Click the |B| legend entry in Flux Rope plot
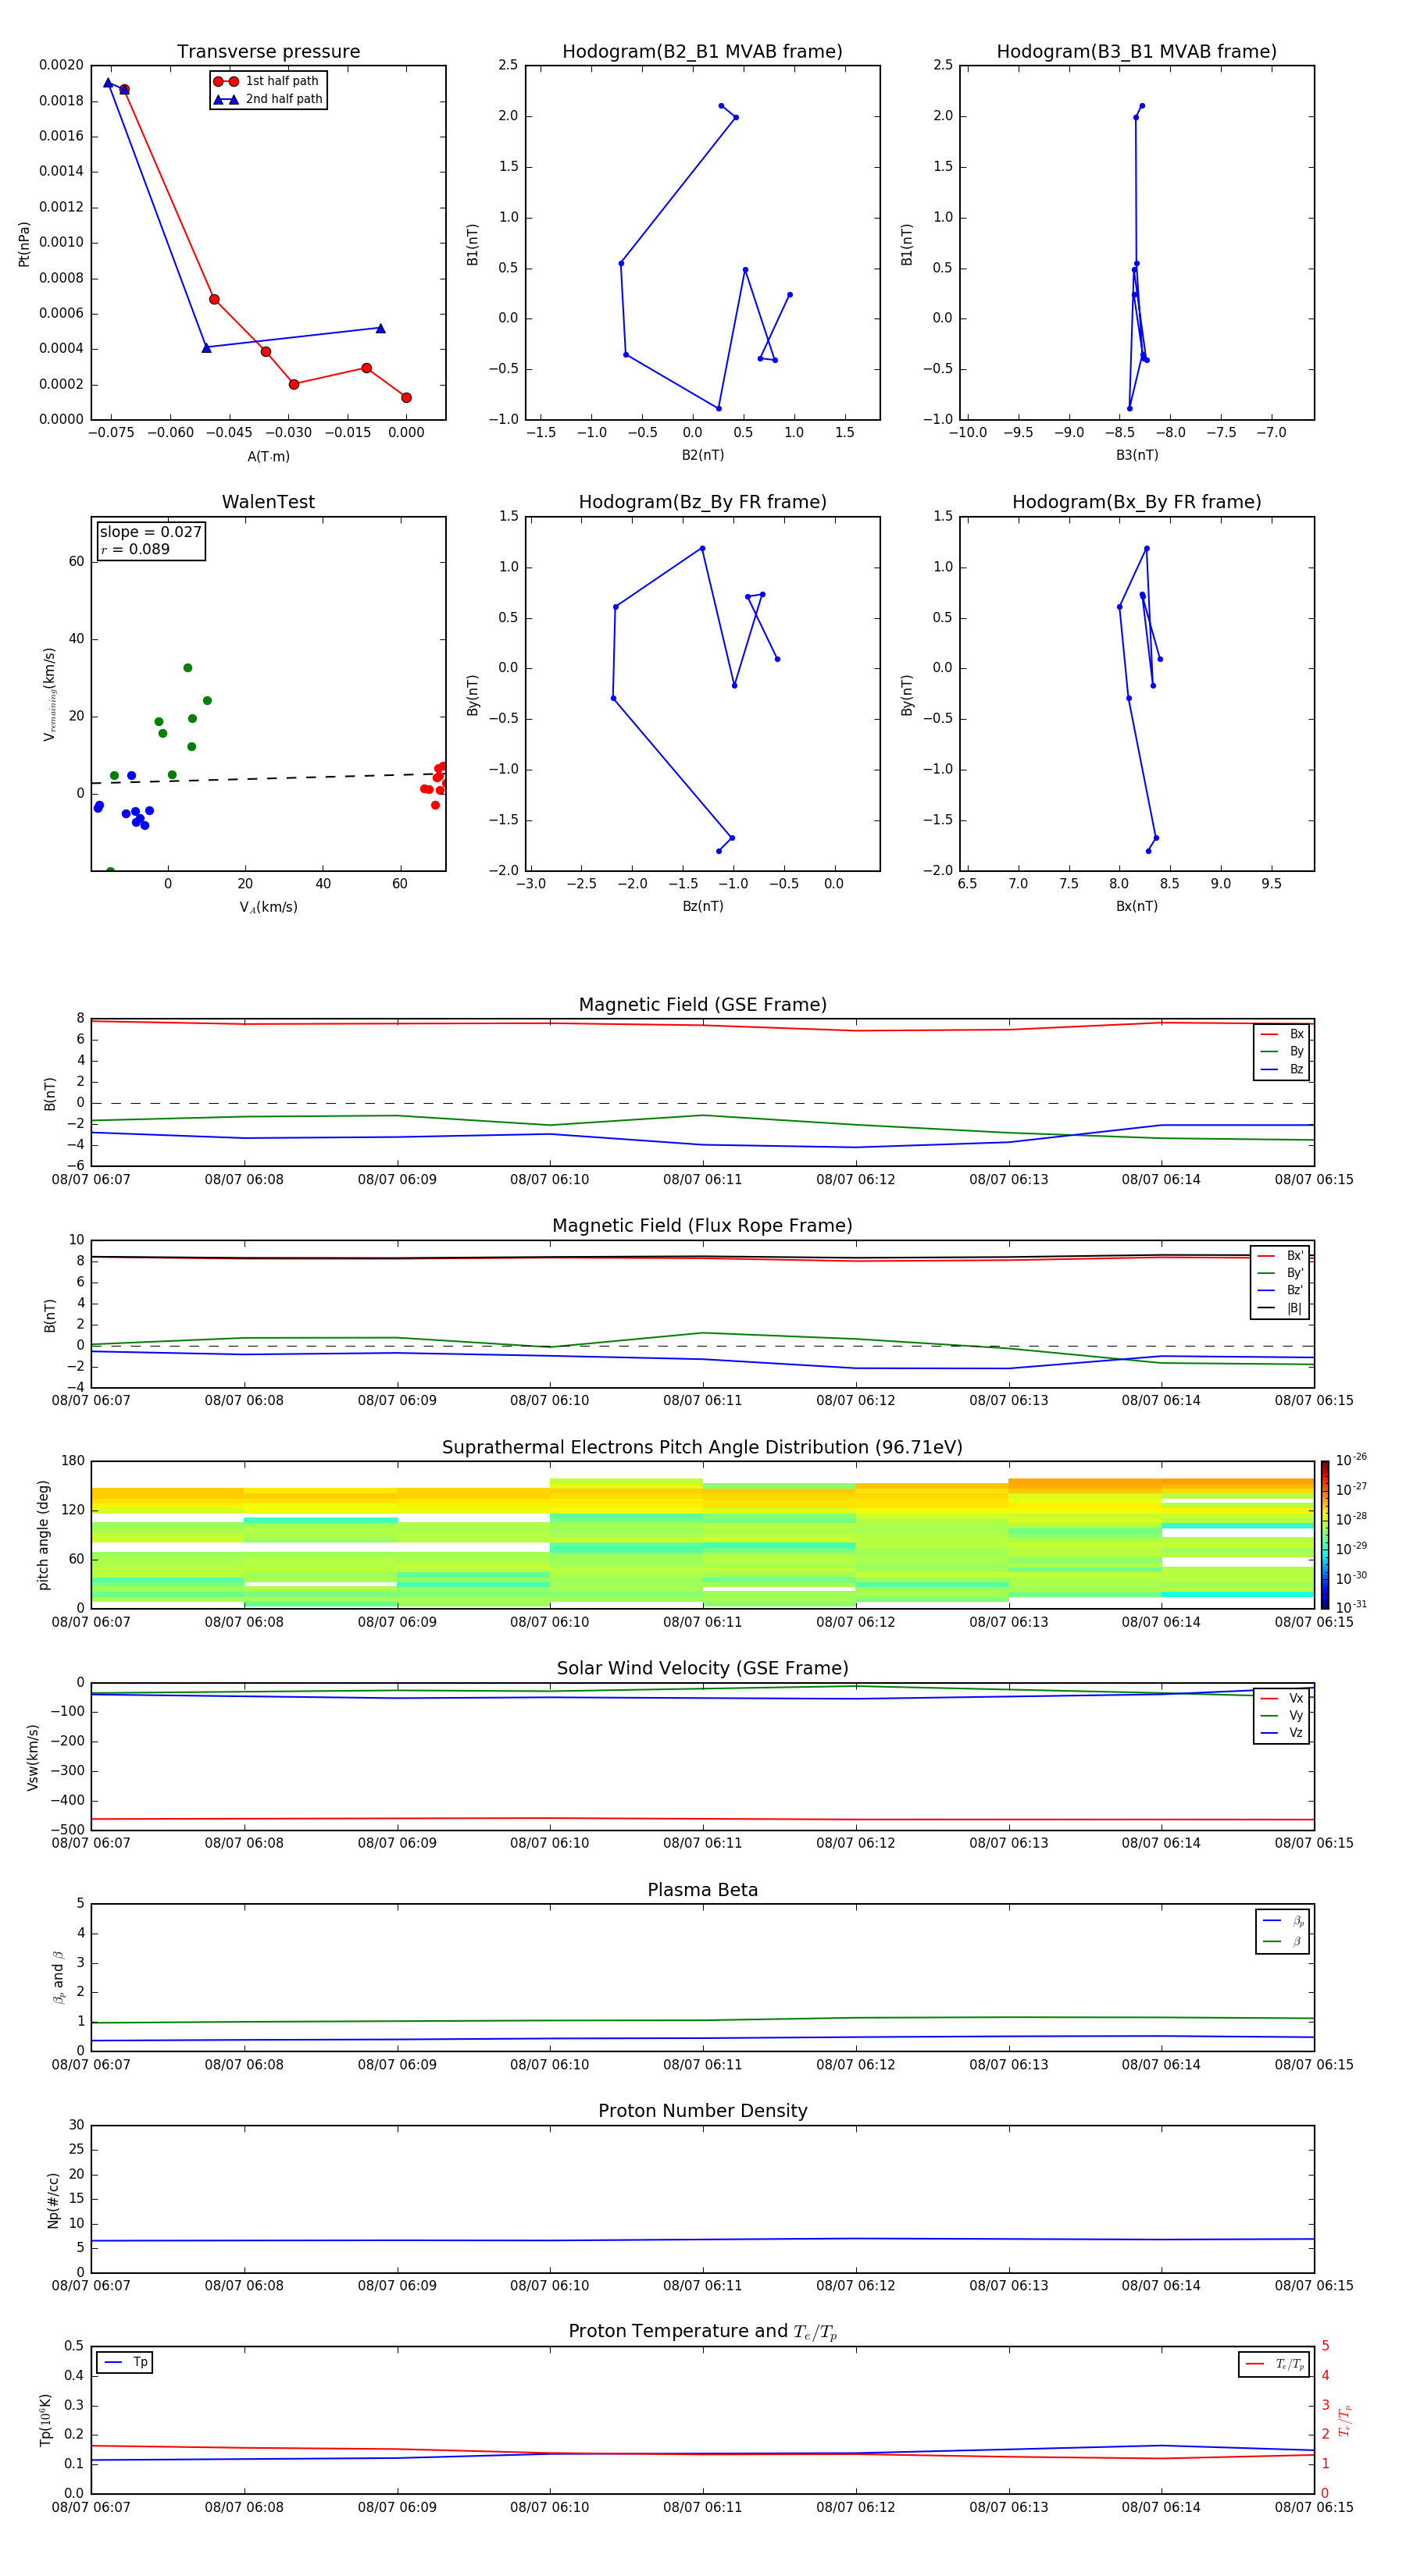The image size is (1406, 2576). click(1280, 1308)
